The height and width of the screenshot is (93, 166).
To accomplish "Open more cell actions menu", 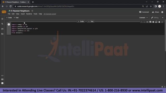I will 162,22.
